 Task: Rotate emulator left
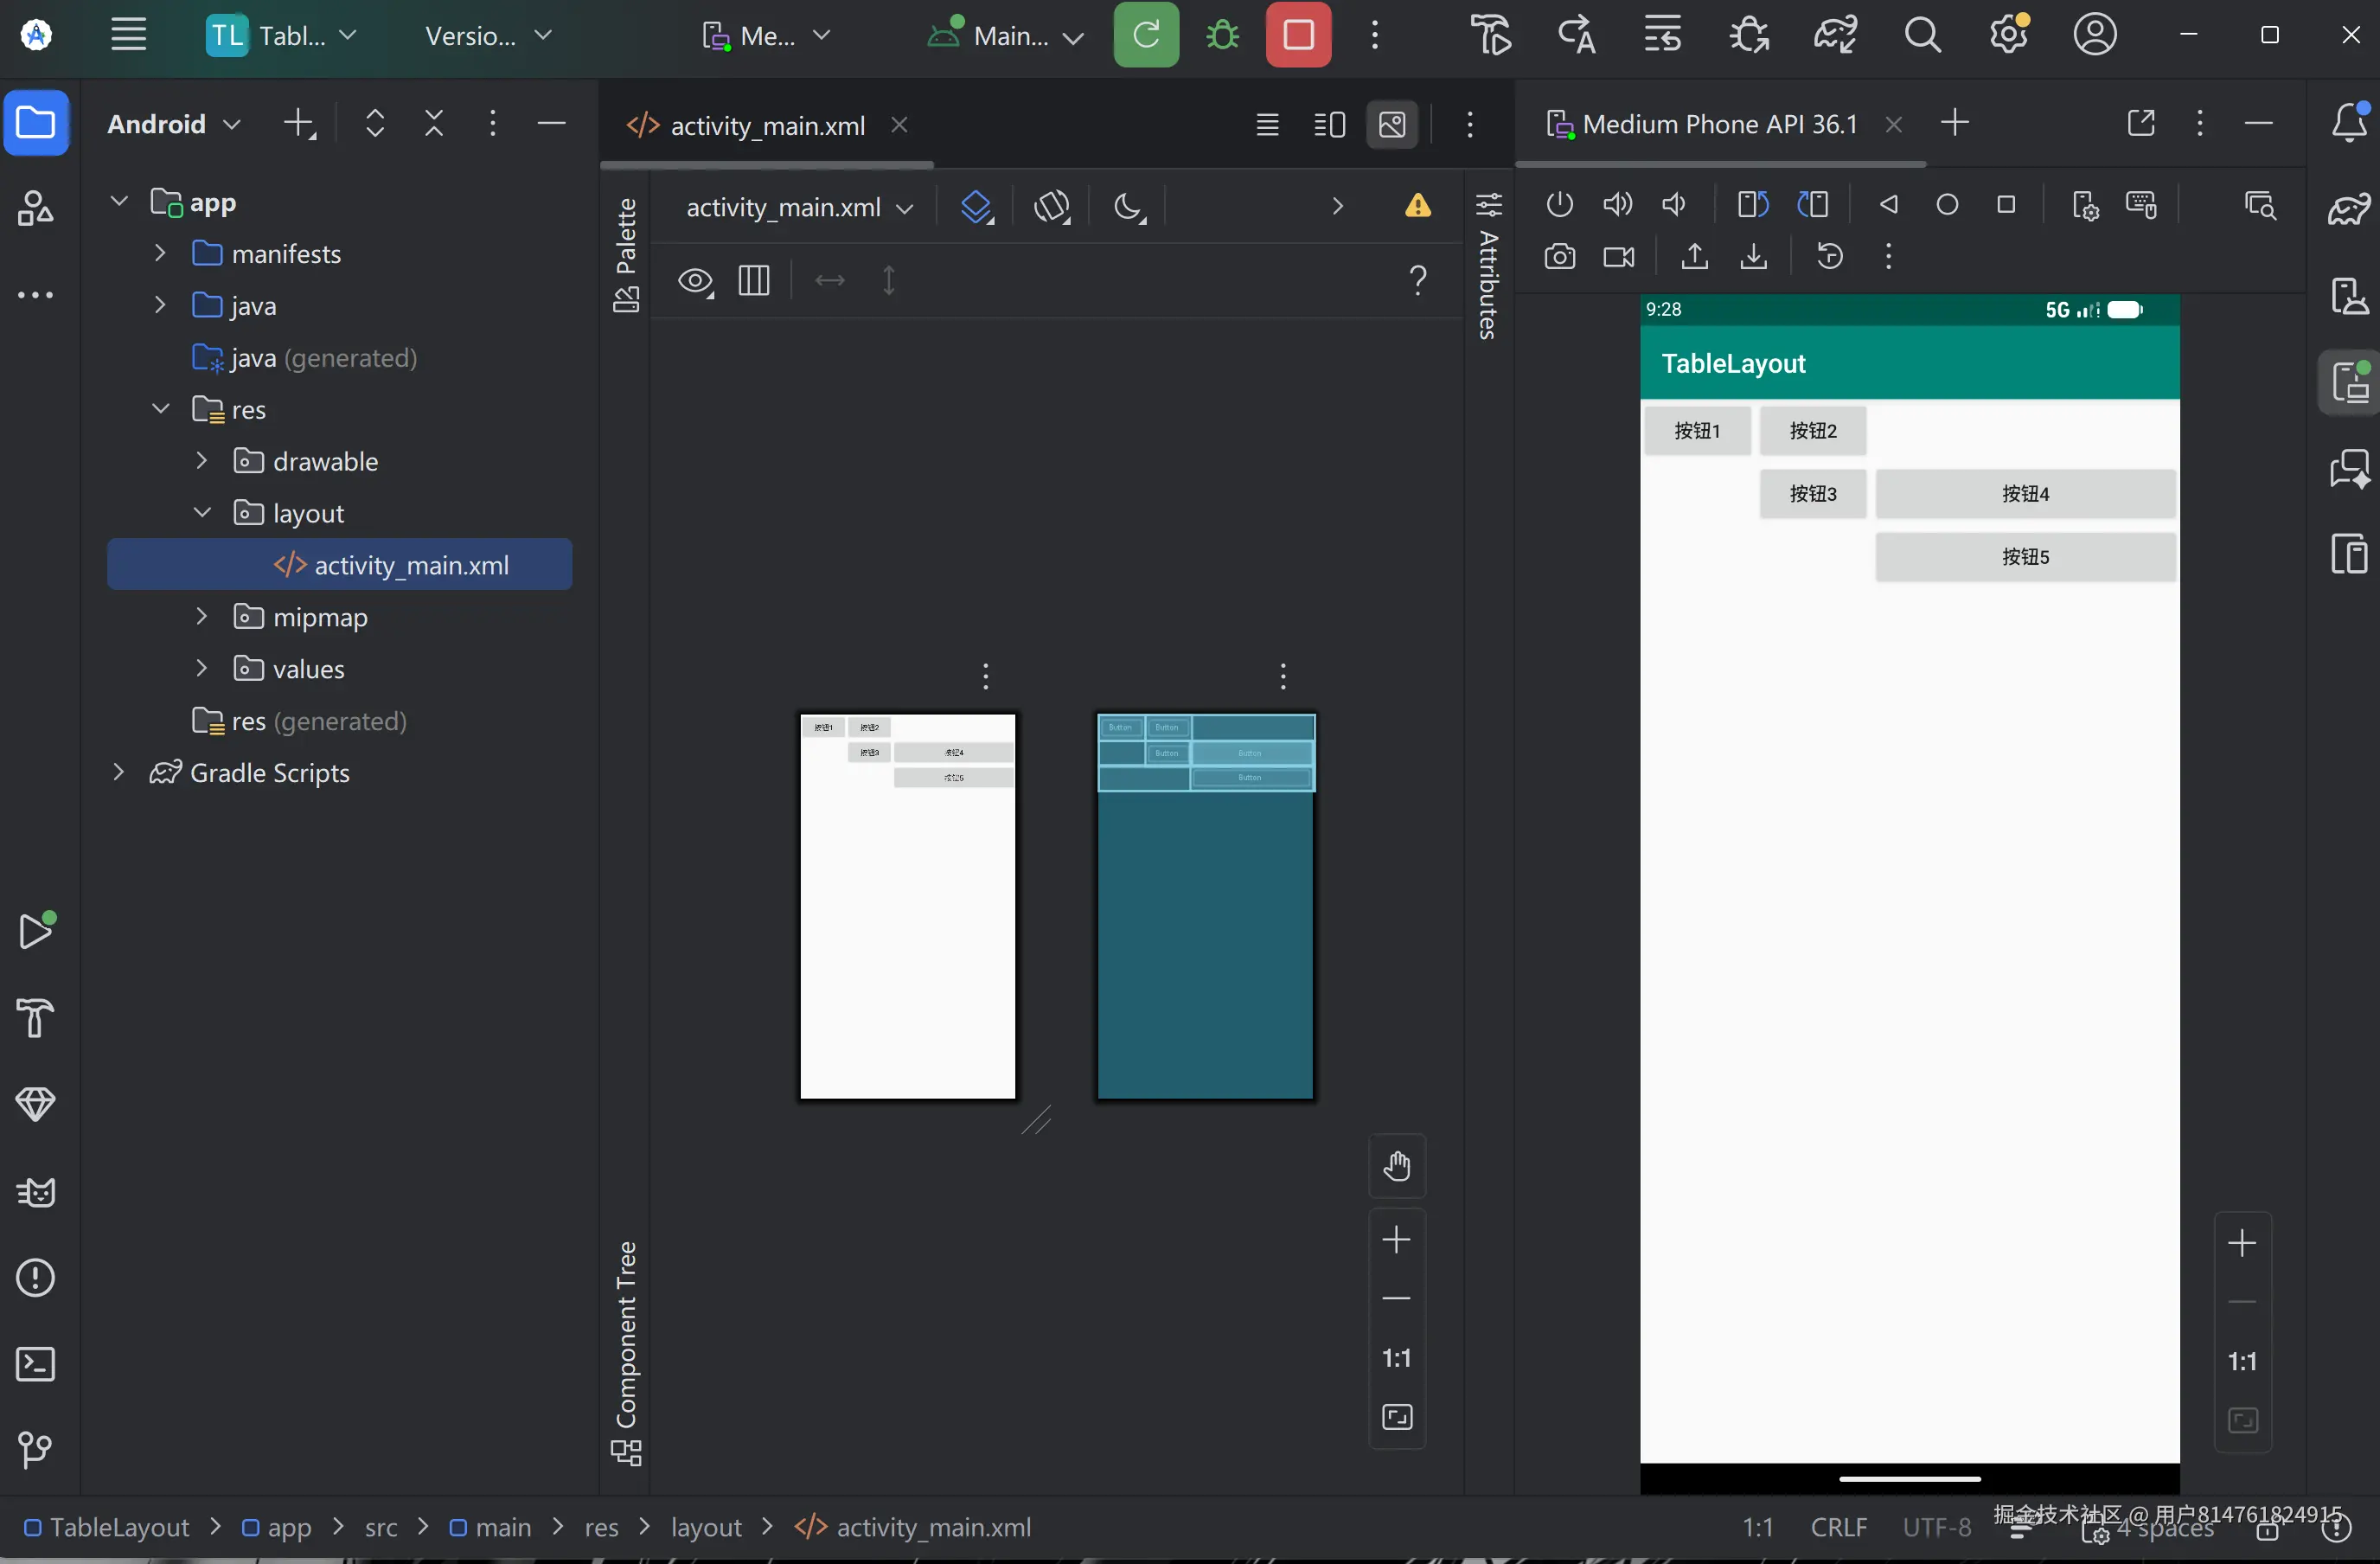[x=1752, y=205]
